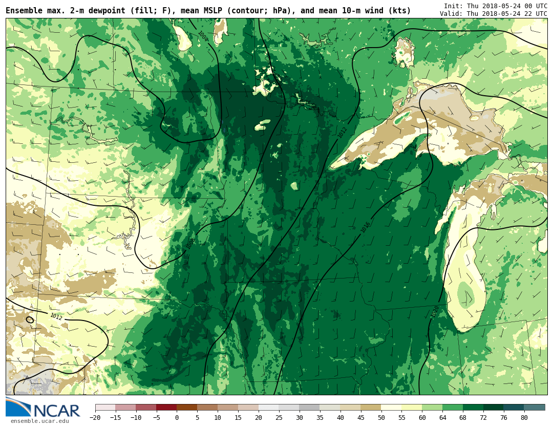Select the green swatch between 68 and 72
The width and height of the screenshot is (553, 427).
click(x=474, y=408)
